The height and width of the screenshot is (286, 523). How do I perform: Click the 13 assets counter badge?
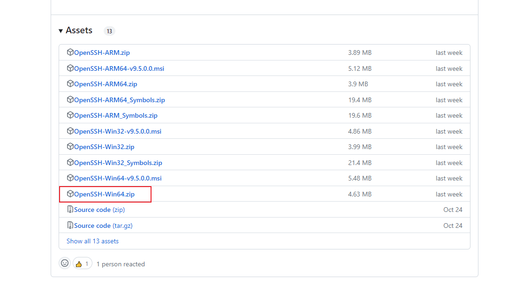(109, 31)
